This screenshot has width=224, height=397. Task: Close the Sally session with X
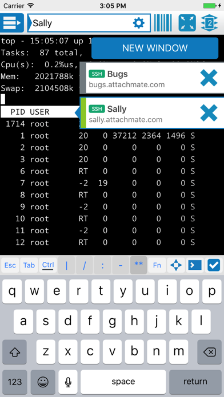(209, 113)
